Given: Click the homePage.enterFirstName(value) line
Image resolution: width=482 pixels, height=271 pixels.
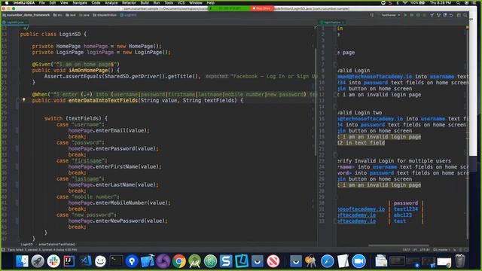Looking at the screenshot, I should coord(114,166).
